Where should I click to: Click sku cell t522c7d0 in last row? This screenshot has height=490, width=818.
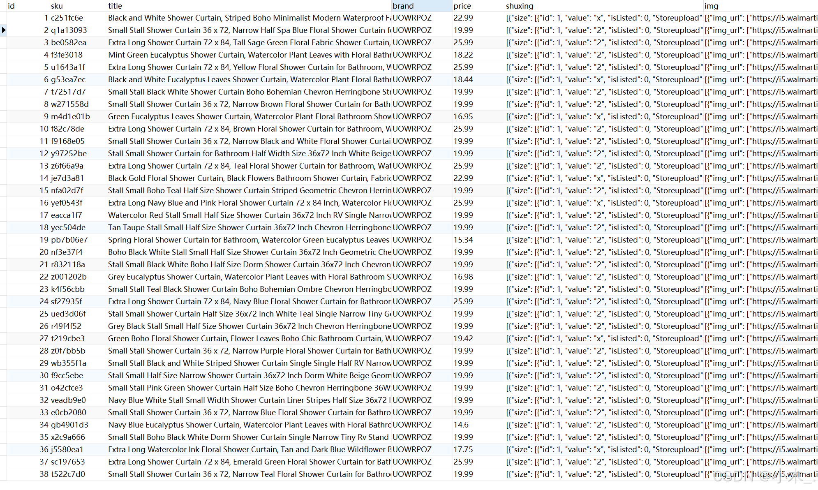tap(68, 474)
